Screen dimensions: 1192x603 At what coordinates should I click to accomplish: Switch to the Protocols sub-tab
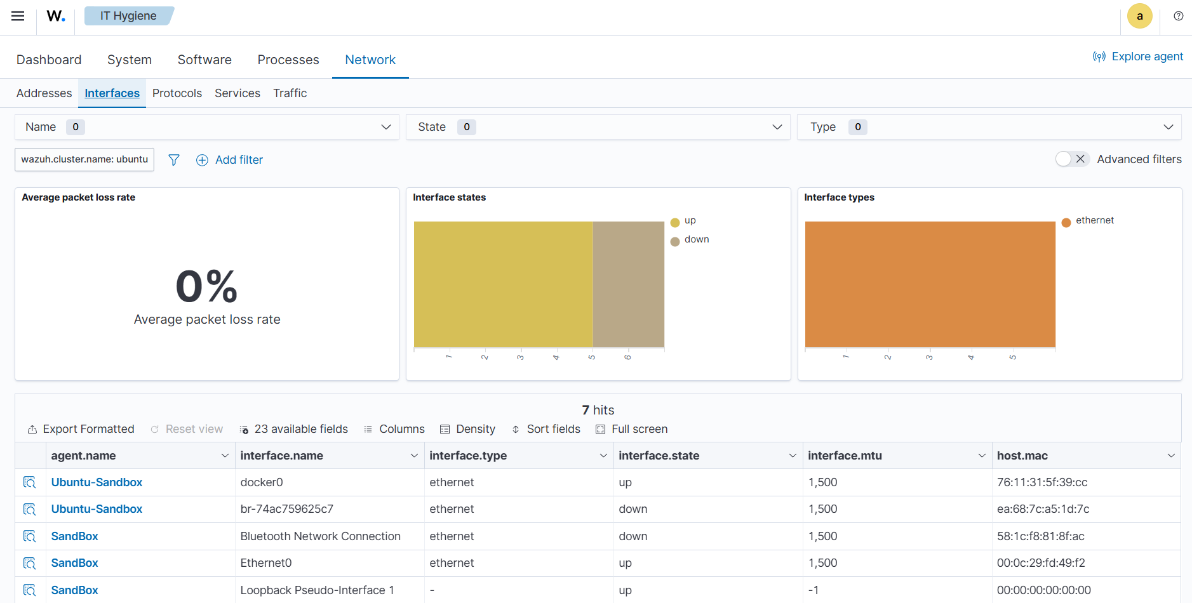tap(177, 93)
